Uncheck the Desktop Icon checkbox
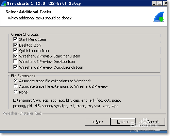 tap(15, 45)
